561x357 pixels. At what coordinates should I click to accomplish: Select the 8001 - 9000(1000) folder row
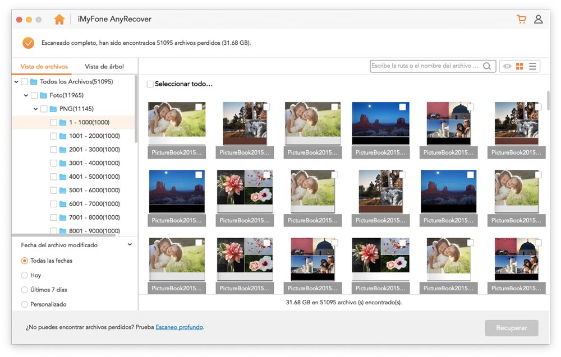pos(73,230)
